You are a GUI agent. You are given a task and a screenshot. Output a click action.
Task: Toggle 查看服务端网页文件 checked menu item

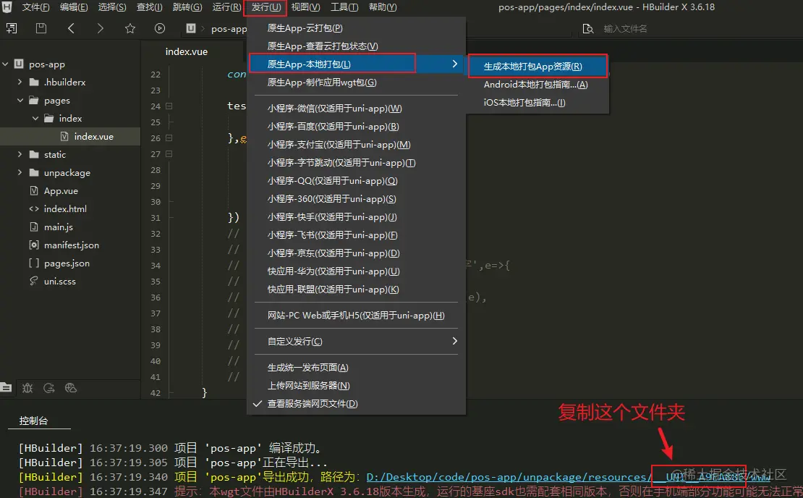pyautogui.click(x=312, y=404)
